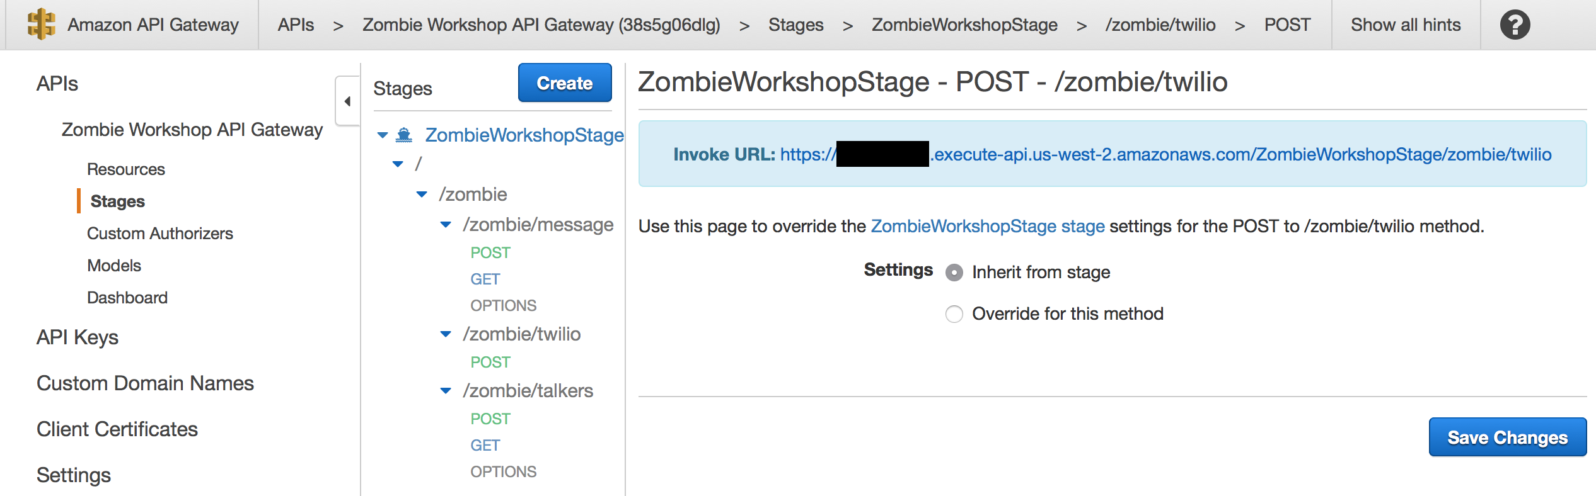Click APIs in the breadcrumb
The height and width of the screenshot is (496, 1596).
(296, 25)
